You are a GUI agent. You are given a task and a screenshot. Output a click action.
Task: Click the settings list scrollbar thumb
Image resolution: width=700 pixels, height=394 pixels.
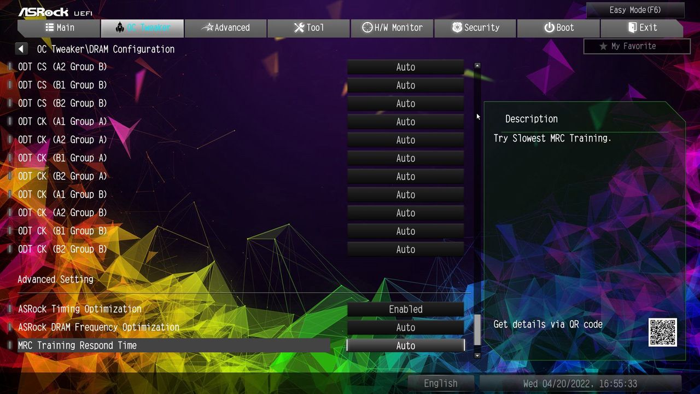pos(477,331)
